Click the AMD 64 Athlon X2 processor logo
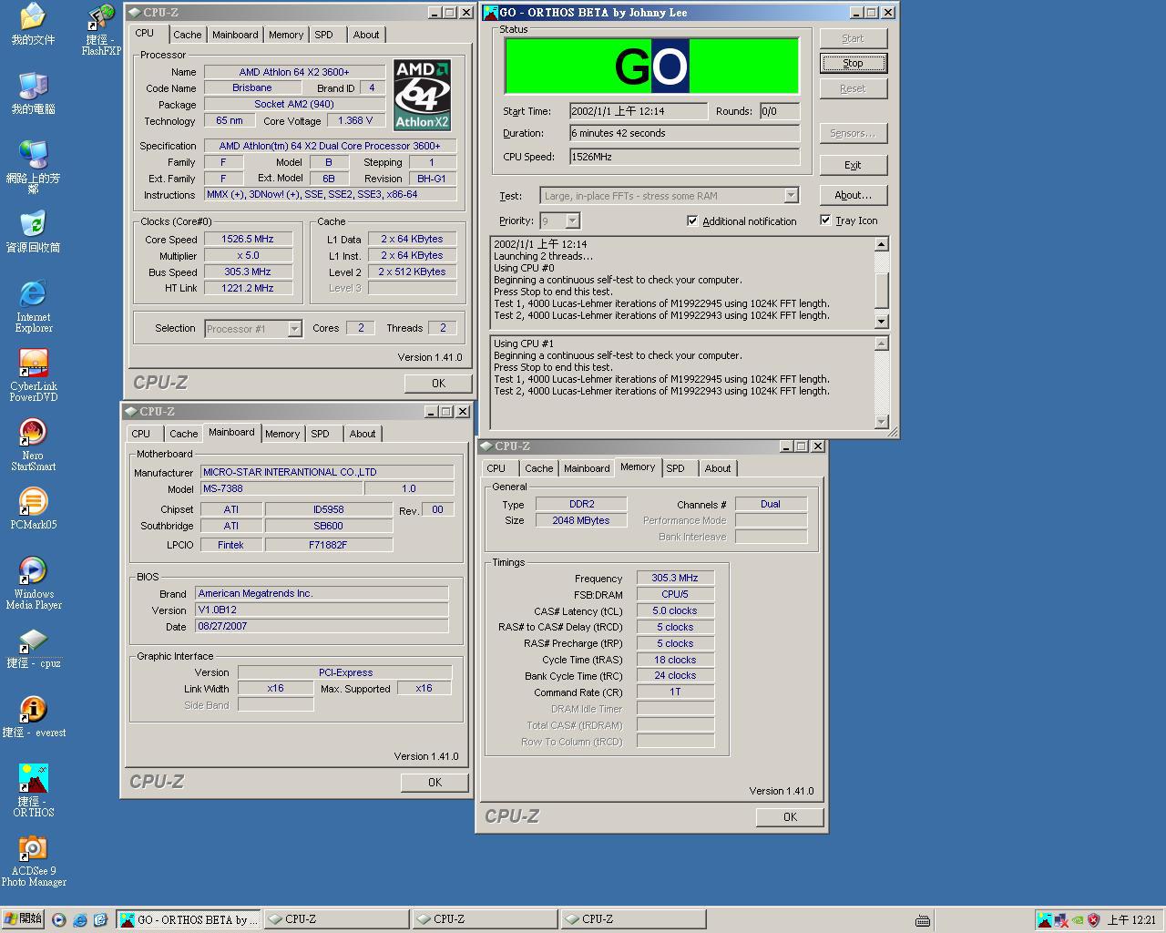1166x933 pixels. (x=422, y=95)
